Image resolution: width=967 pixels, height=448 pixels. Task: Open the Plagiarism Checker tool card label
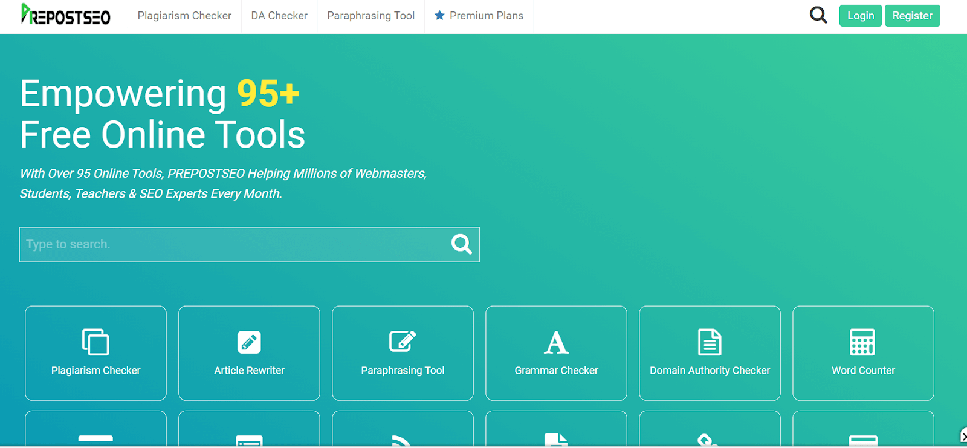pyautogui.click(x=95, y=371)
